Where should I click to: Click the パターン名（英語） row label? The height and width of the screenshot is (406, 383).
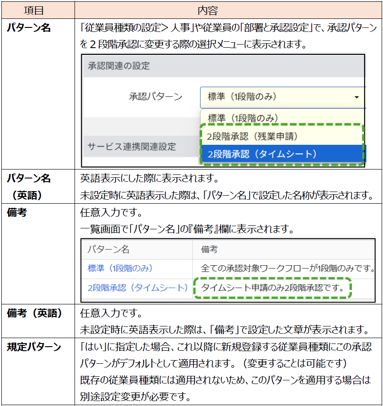tap(29, 187)
